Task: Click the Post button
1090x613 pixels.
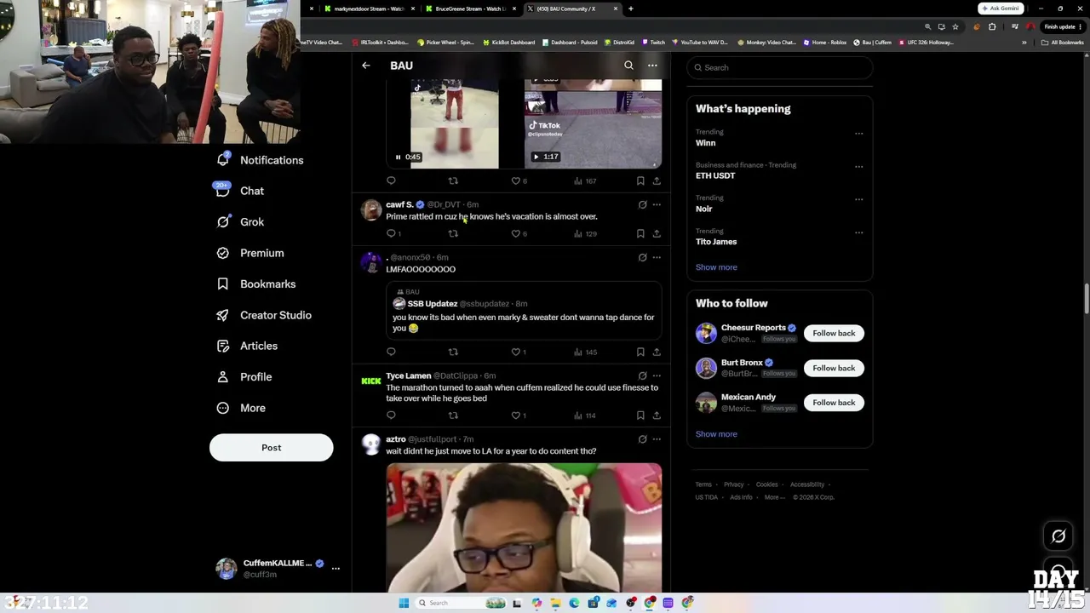Action: point(272,448)
